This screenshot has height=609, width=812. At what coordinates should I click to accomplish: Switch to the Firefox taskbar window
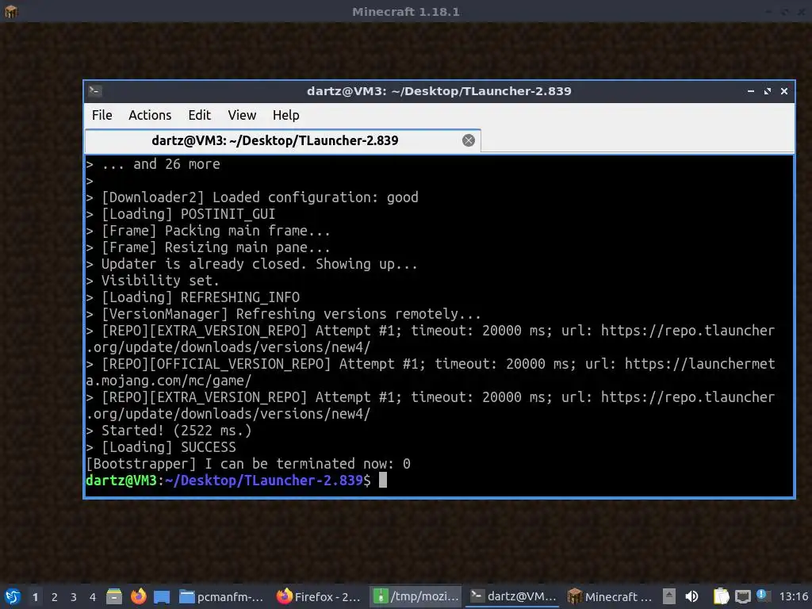(319, 596)
